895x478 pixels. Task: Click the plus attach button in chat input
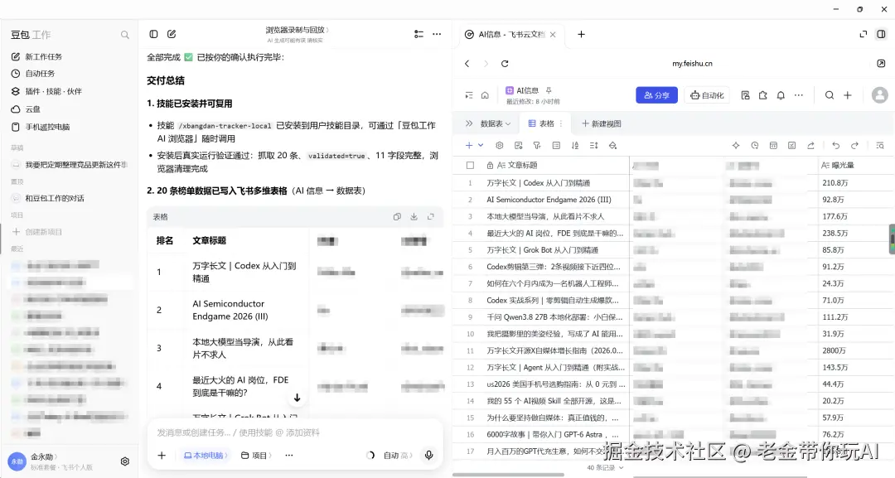[x=162, y=455]
